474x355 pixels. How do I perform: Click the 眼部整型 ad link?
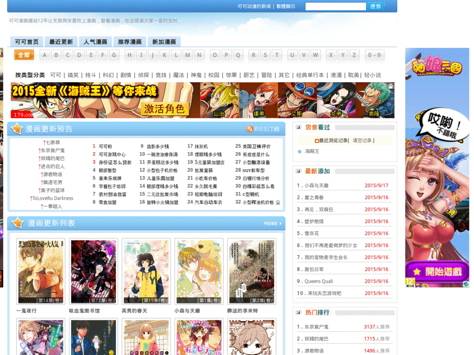click(107, 170)
